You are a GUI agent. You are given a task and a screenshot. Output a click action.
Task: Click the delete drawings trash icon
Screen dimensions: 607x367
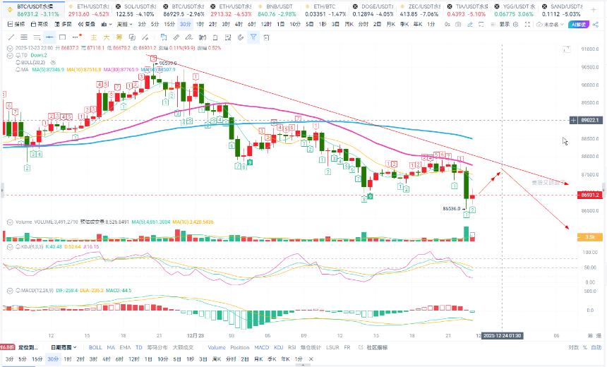(x=266, y=37)
